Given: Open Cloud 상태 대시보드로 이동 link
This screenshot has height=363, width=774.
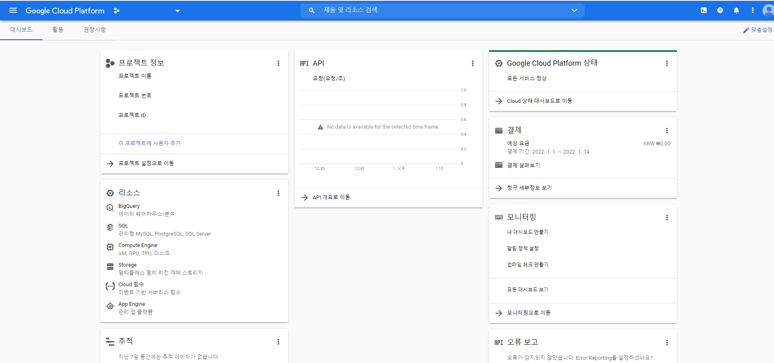Looking at the screenshot, I should 539,101.
